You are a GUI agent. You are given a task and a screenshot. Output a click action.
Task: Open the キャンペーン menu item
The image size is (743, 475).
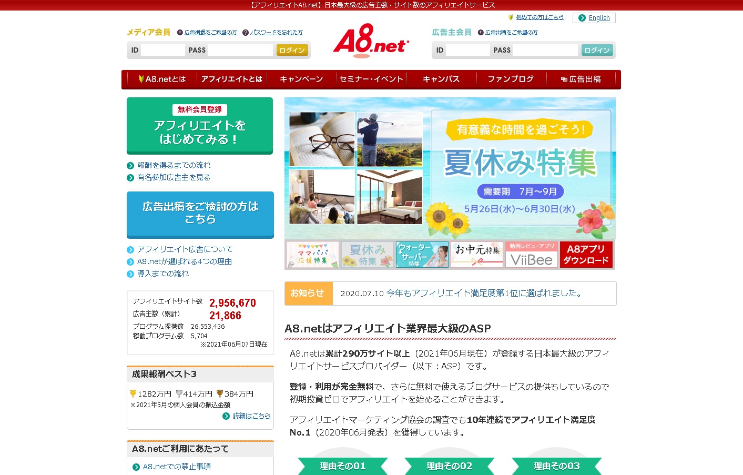(301, 79)
